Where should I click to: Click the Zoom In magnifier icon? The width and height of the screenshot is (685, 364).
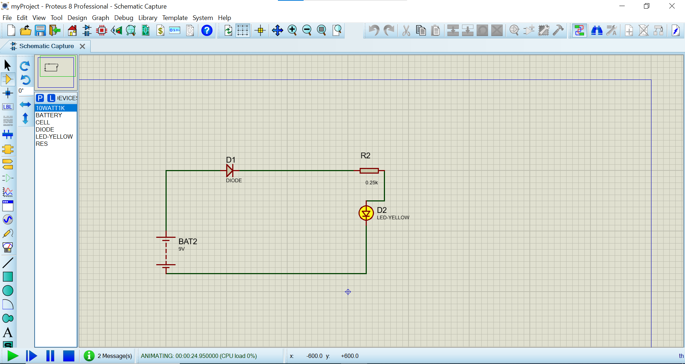click(292, 31)
